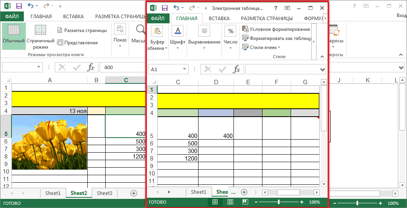The height and width of the screenshot is (208, 407).
Task: Toggle page layout view in status bar
Action: [x=230, y=202]
